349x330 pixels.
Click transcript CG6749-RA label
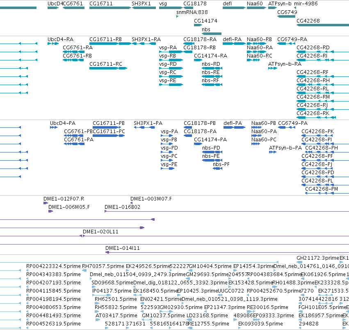tap(292, 39)
